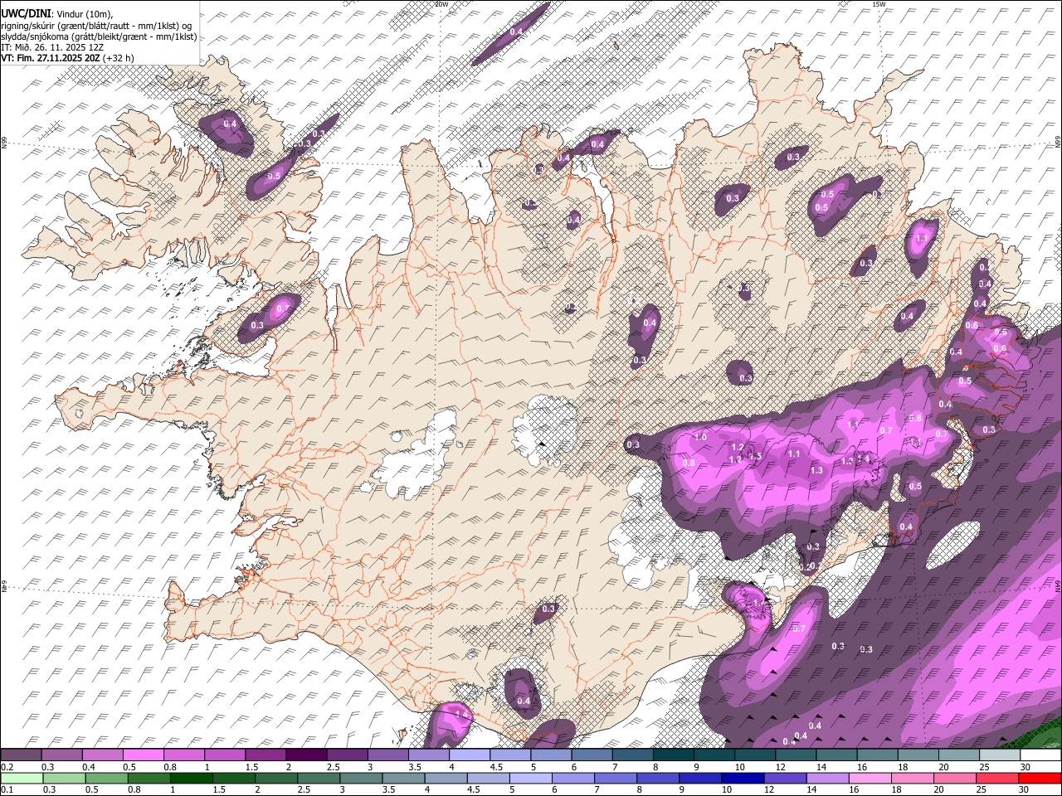The width and height of the screenshot is (1062, 796).
Task: Choose the lower pink swatch starting at 18
Action: [913, 778]
